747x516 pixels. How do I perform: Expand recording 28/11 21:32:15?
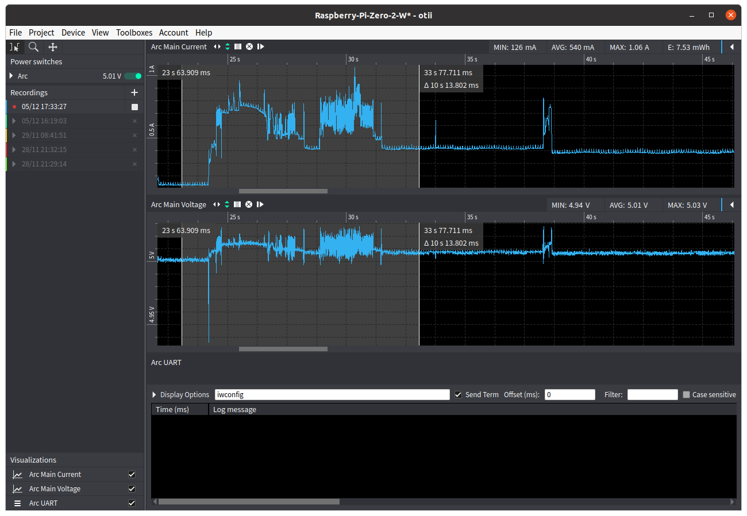pos(14,150)
